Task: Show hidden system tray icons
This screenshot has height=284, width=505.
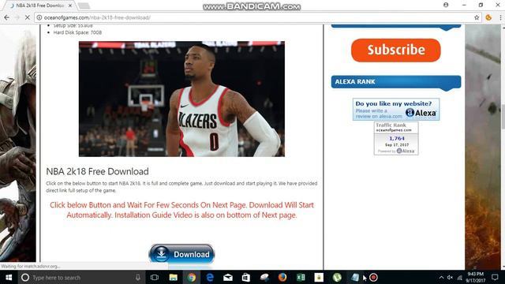Action: pyautogui.click(x=441, y=277)
